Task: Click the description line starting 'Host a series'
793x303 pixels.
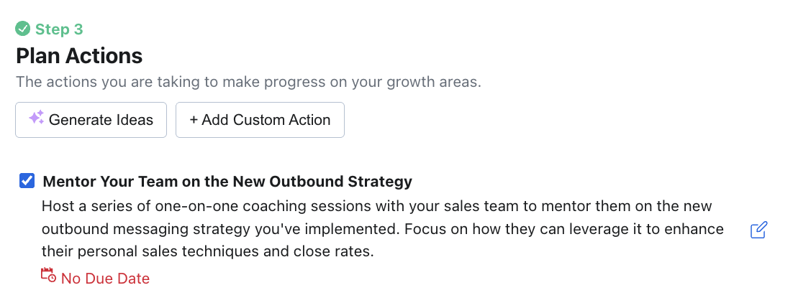Action: click(376, 207)
